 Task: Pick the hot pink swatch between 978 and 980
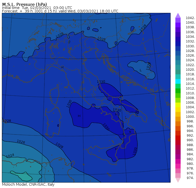(178, 166)
